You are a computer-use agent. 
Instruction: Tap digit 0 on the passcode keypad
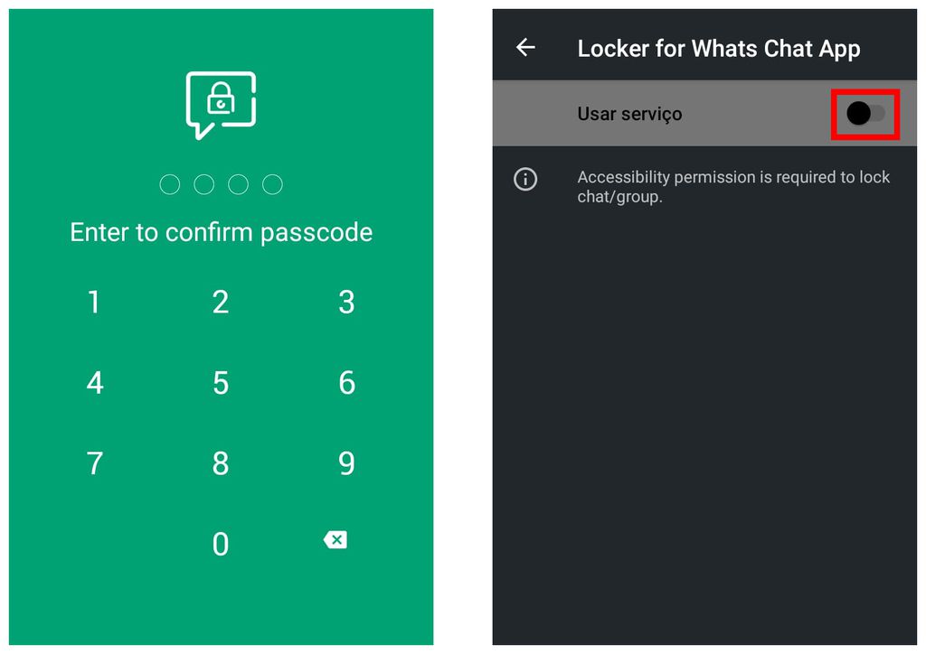tap(221, 544)
